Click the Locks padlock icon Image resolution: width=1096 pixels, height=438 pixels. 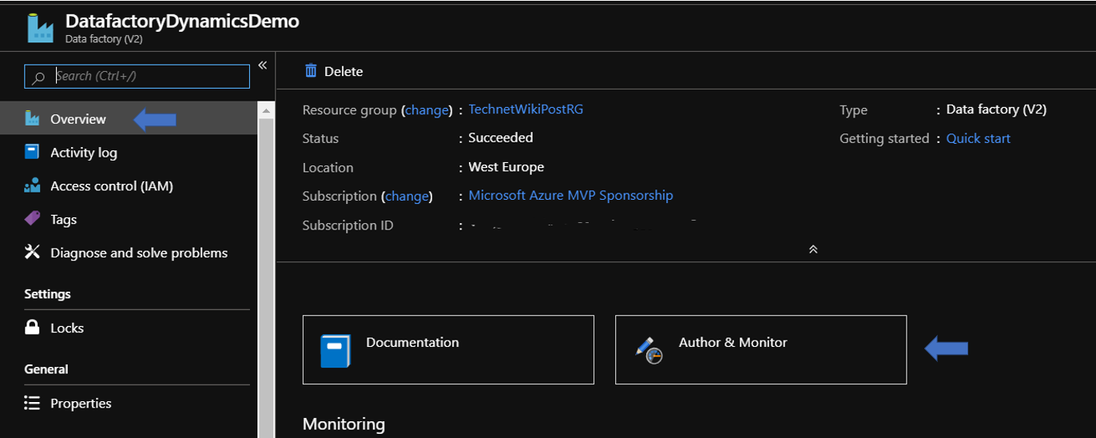[32, 328]
